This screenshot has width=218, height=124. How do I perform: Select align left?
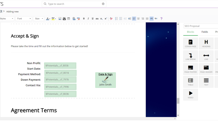[134, 19]
